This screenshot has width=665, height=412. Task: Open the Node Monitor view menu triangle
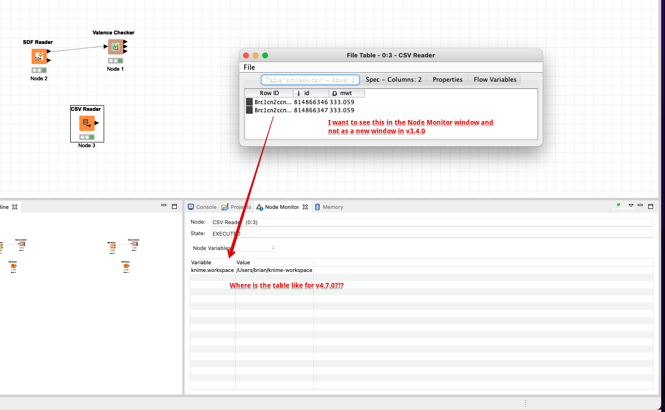click(x=631, y=205)
